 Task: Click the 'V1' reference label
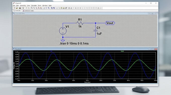coord(67,27)
